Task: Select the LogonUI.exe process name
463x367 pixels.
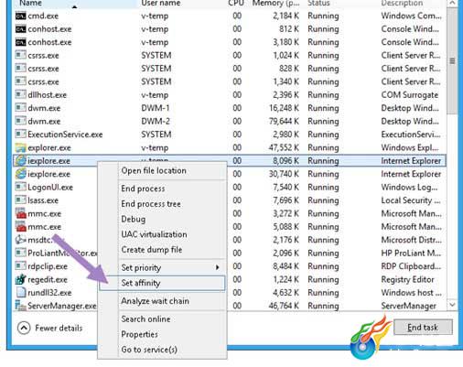Action: coord(50,188)
